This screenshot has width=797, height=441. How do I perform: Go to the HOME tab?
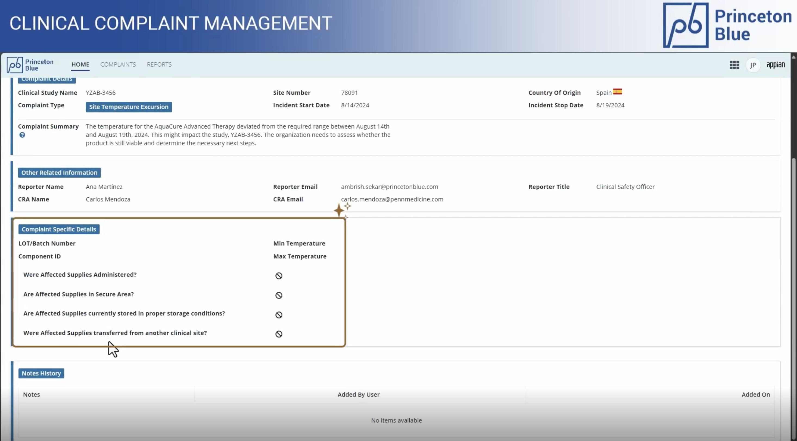pos(80,64)
